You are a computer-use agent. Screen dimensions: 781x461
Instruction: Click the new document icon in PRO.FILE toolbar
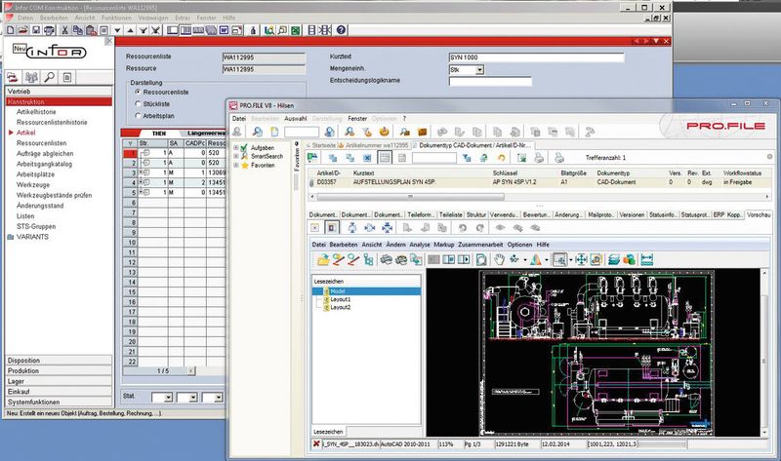[274, 132]
